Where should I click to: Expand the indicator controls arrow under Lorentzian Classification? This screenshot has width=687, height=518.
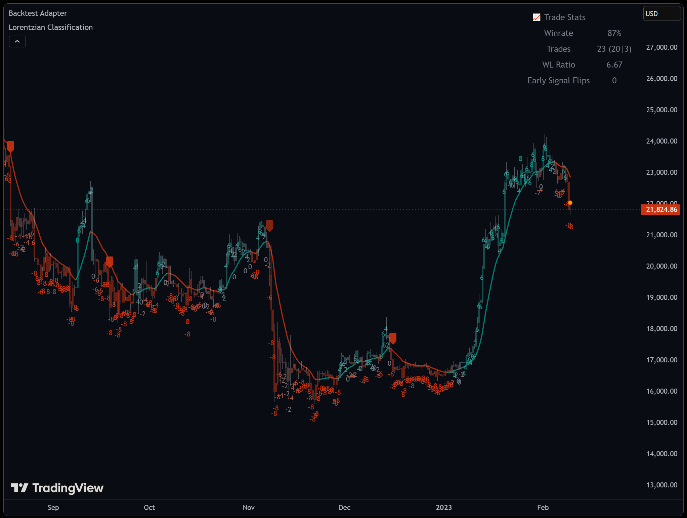17,41
